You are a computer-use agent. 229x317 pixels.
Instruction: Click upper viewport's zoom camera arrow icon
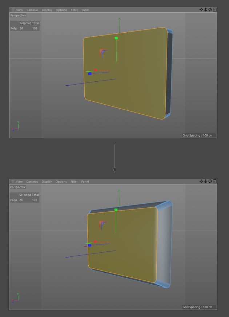[x=205, y=9]
